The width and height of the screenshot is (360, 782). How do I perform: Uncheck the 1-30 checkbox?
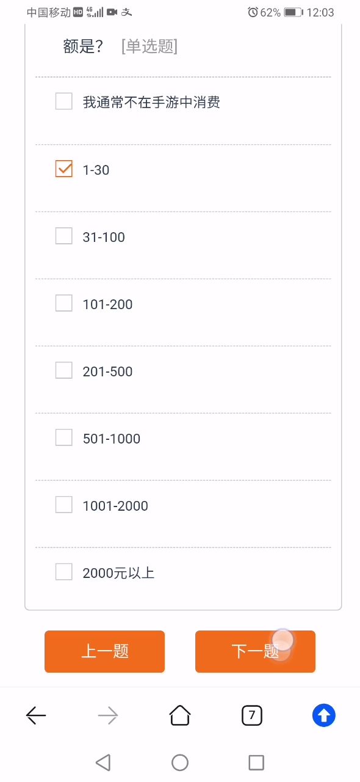coord(64,169)
